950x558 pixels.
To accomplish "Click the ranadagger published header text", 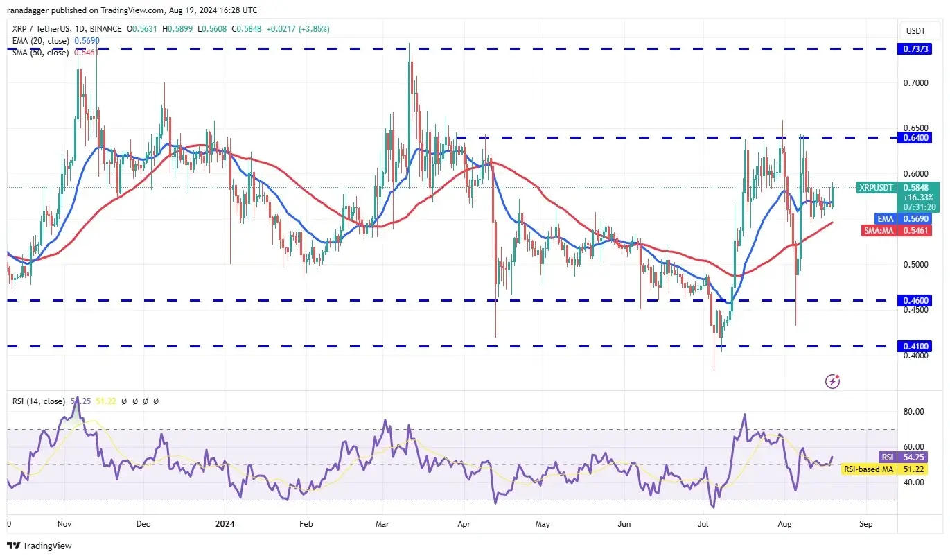I will 132,10.
